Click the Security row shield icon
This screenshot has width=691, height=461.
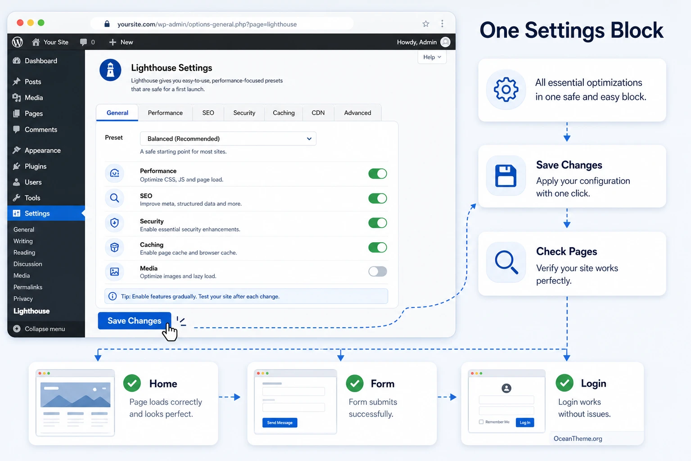click(114, 222)
